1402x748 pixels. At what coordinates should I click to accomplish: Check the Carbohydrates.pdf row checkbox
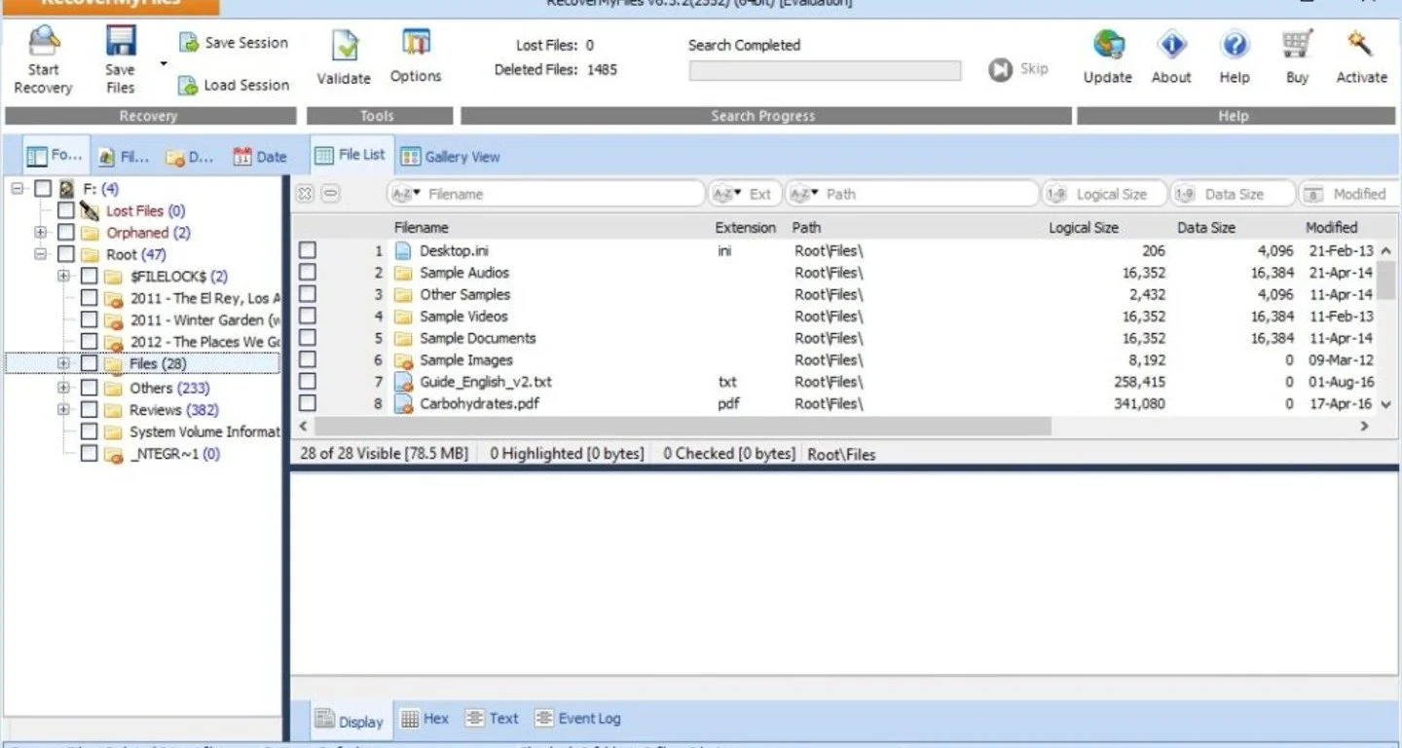click(x=308, y=403)
